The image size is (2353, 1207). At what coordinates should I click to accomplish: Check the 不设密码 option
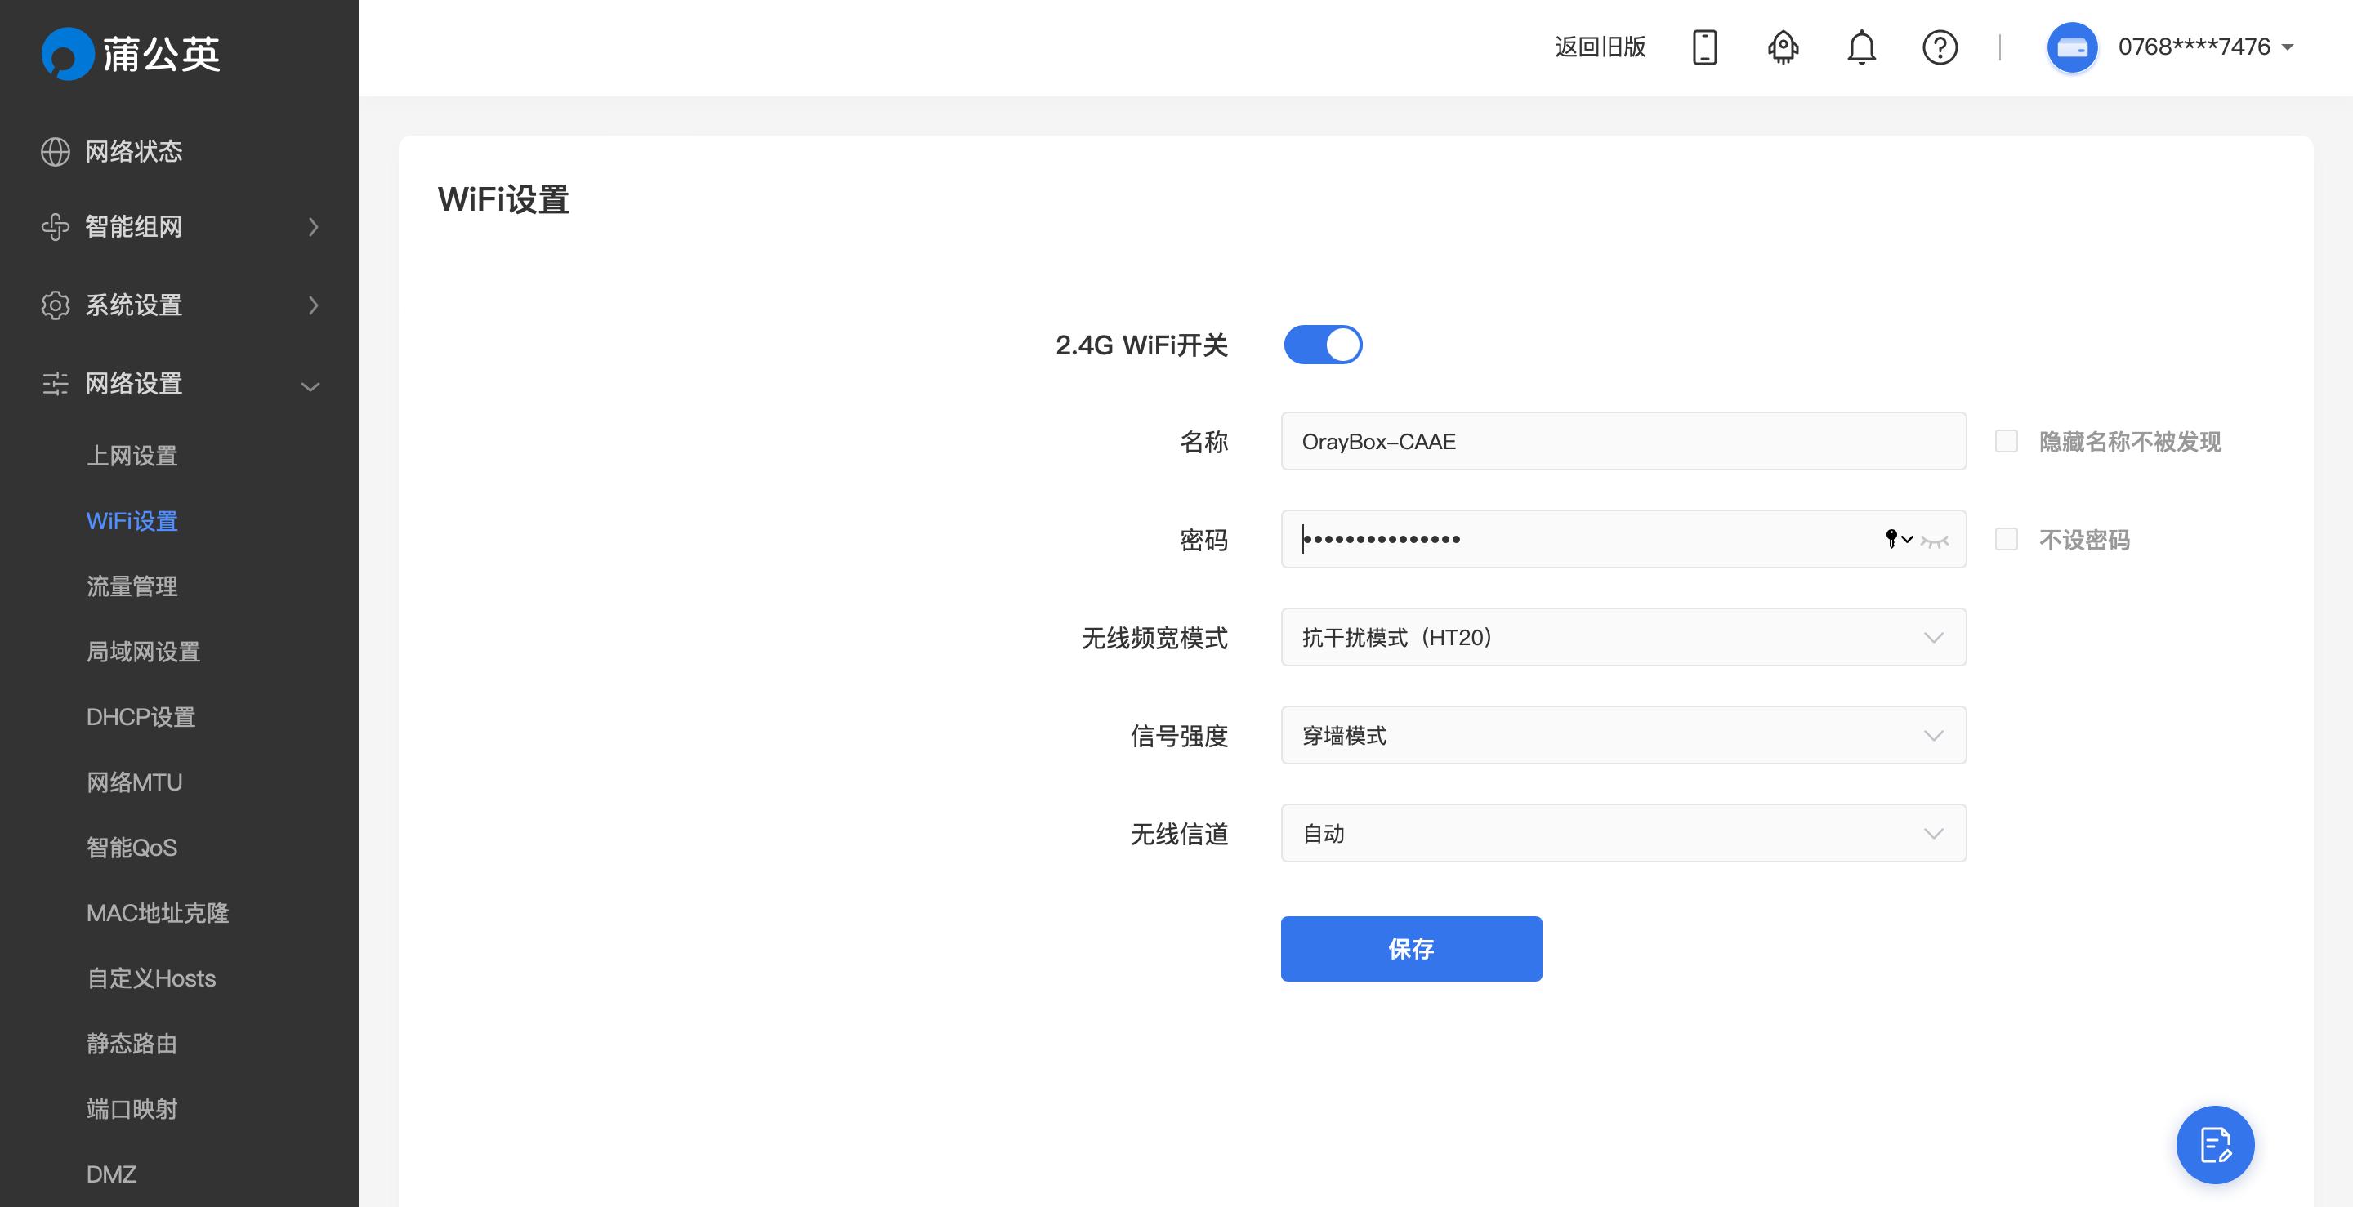click(x=2006, y=540)
